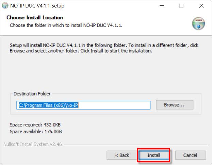The image size is (212, 165).
Task: Click the setup instructions paragraph text
Action: [x=104, y=48]
